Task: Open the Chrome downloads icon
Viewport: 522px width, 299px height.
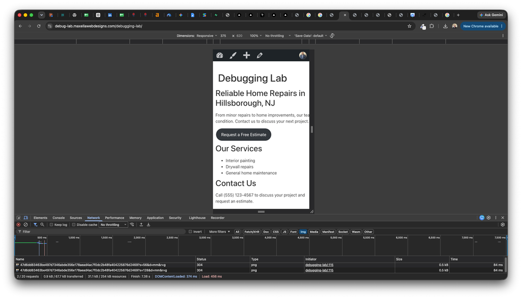Action: [x=446, y=26]
